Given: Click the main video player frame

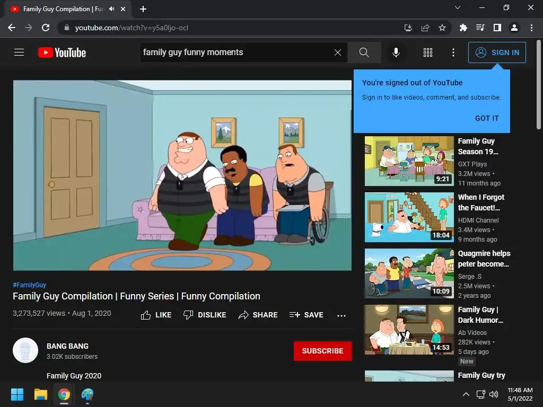Looking at the screenshot, I should tap(182, 175).
